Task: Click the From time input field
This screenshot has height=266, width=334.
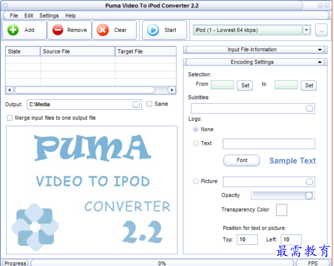Action: click(223, 85)
